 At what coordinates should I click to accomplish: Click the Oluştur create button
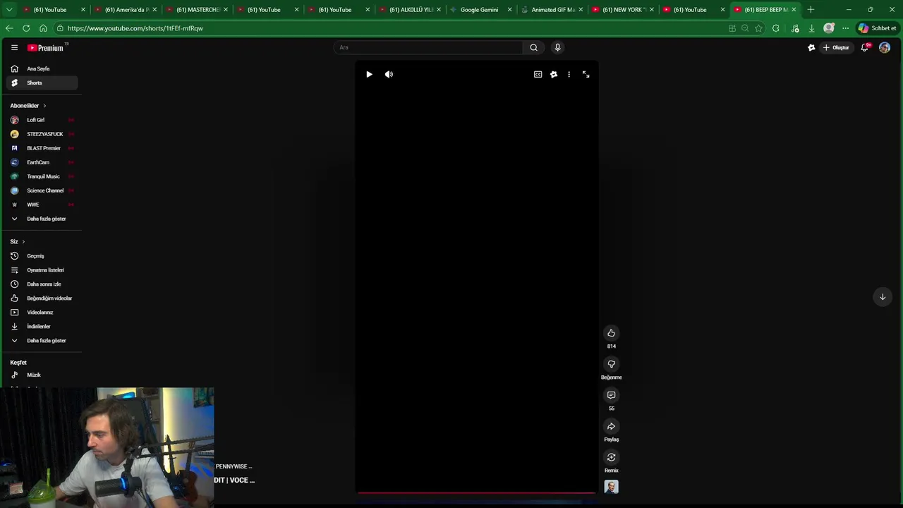click(837, 47)
